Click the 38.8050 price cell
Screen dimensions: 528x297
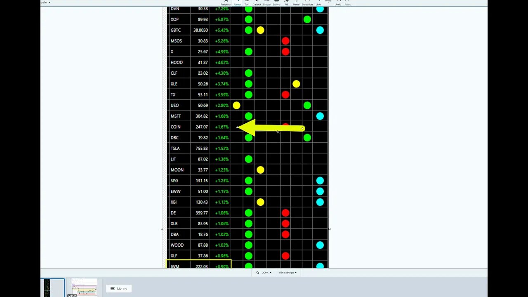pyautogui.click(x=200, y=30)
